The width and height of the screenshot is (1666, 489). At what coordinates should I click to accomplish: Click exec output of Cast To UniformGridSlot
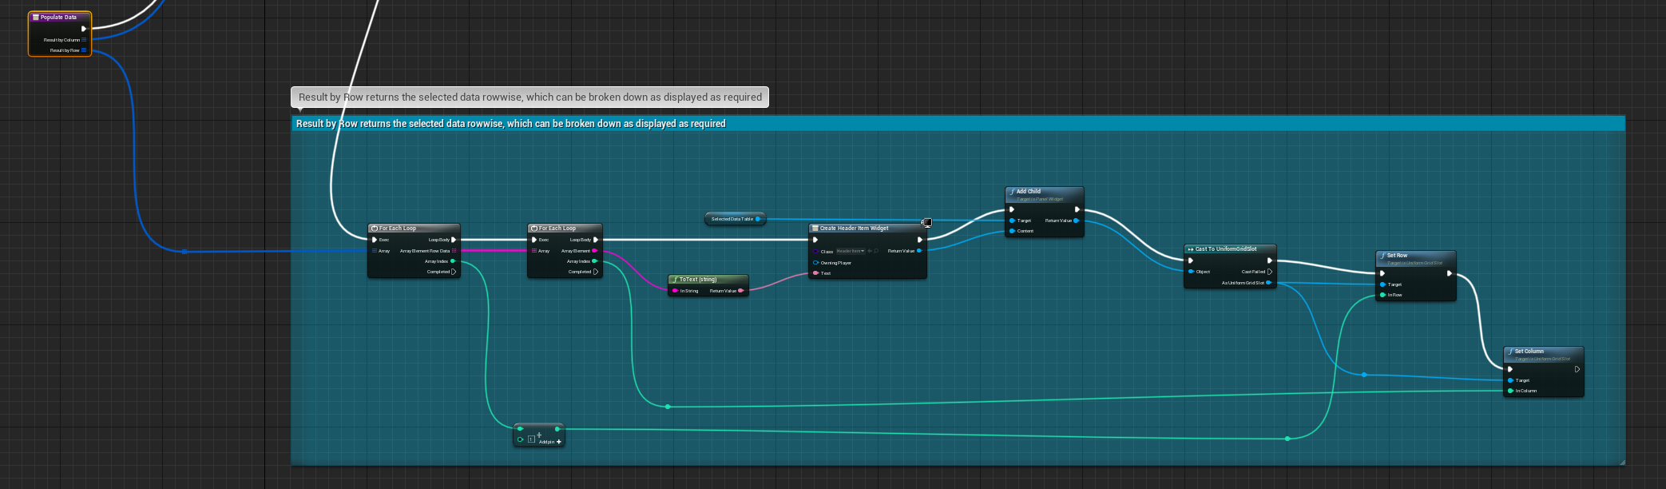click(1269, 260)
